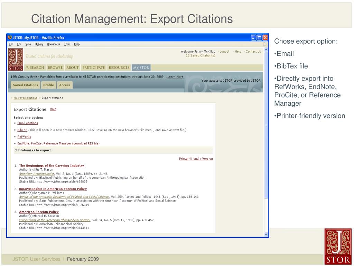354x266 pixels.
Task: Open the 15 Saved Citation(s) link
Action: pos(201,55)
